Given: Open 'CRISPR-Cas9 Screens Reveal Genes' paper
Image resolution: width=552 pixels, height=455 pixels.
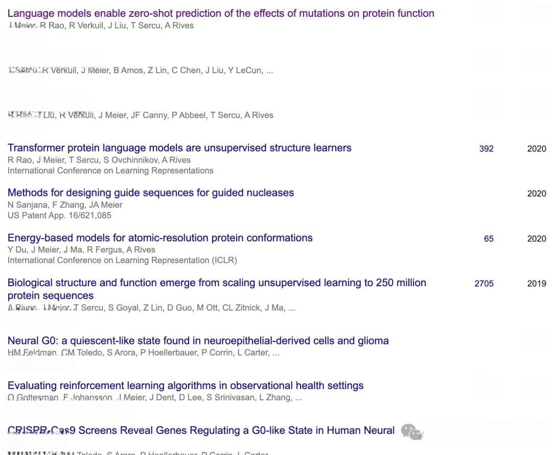Looking at the screenshot, I should (201, 430).
